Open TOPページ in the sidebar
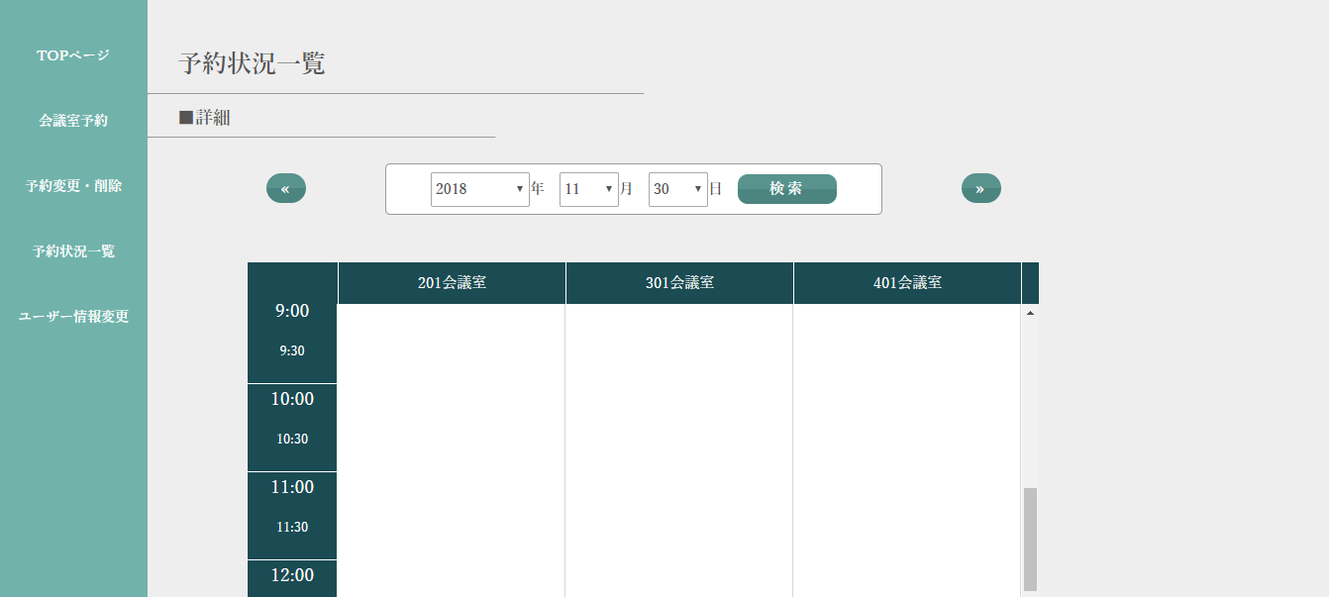 (x=73, y=55)
